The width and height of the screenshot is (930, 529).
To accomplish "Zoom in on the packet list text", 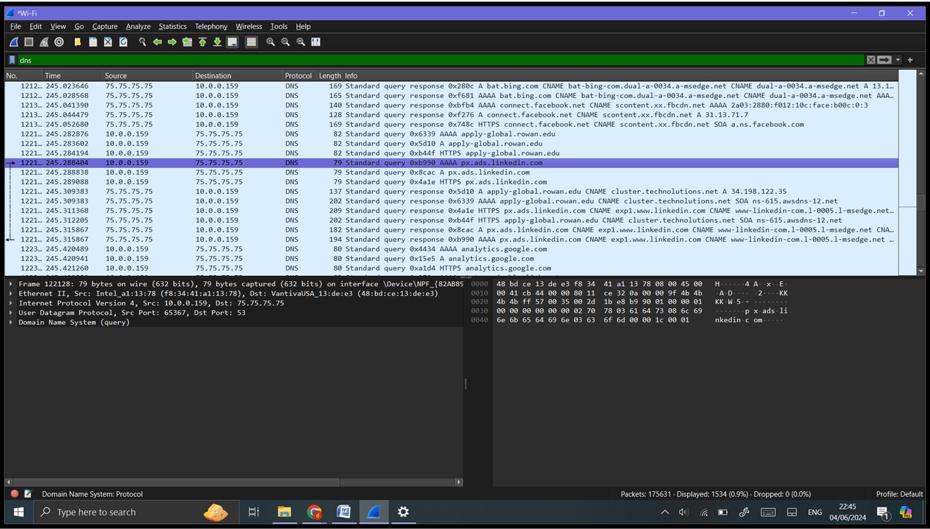I will pyautogui.click(x=270, y=42).
